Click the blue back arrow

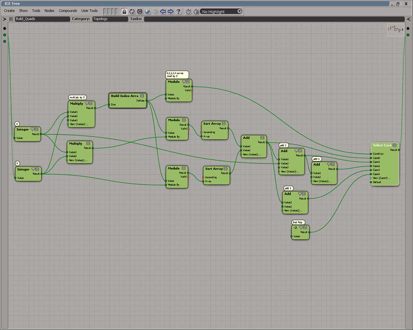coord(163,11)
